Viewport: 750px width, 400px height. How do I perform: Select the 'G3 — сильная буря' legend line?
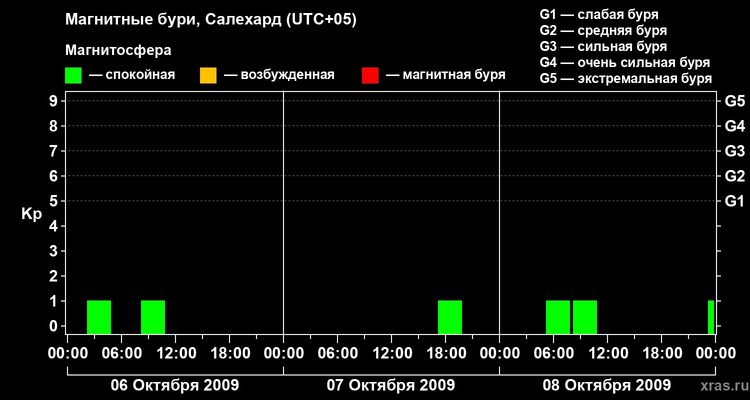[x=603, y=46]
